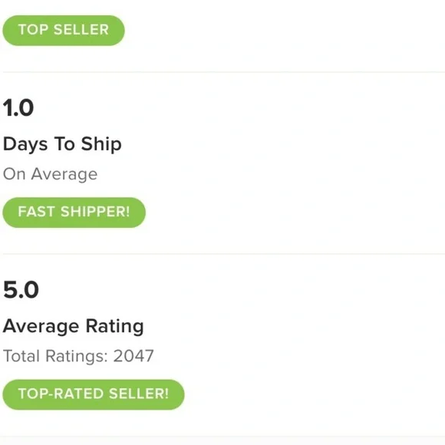Click the 1.0 days value
Viewport: 445px width, 445px height.
[18, 108]
